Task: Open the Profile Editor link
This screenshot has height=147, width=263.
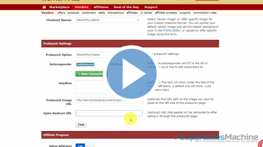Action: (172, 30)
